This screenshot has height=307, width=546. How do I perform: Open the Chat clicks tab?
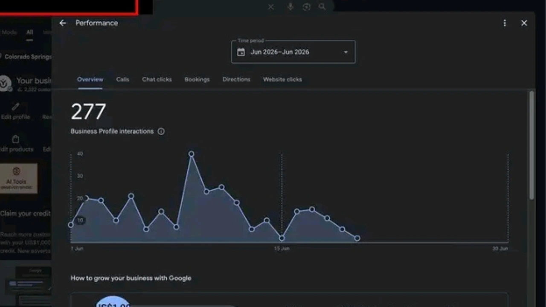tap(157, 79)
